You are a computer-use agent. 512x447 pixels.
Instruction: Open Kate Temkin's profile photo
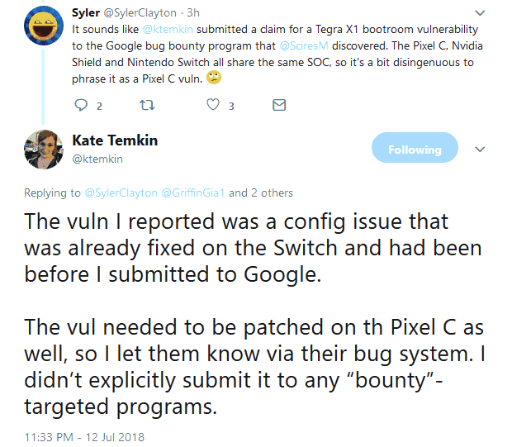click(44, 150)
